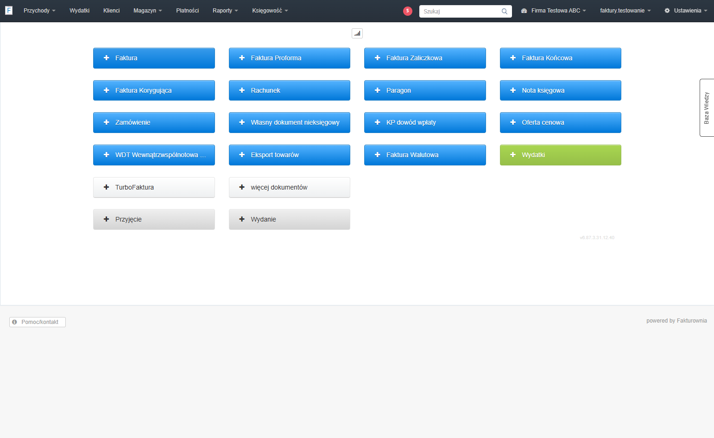
Task: Open the notifications badge showing 5
Action: pyautogui.click(x=408, y=11)
